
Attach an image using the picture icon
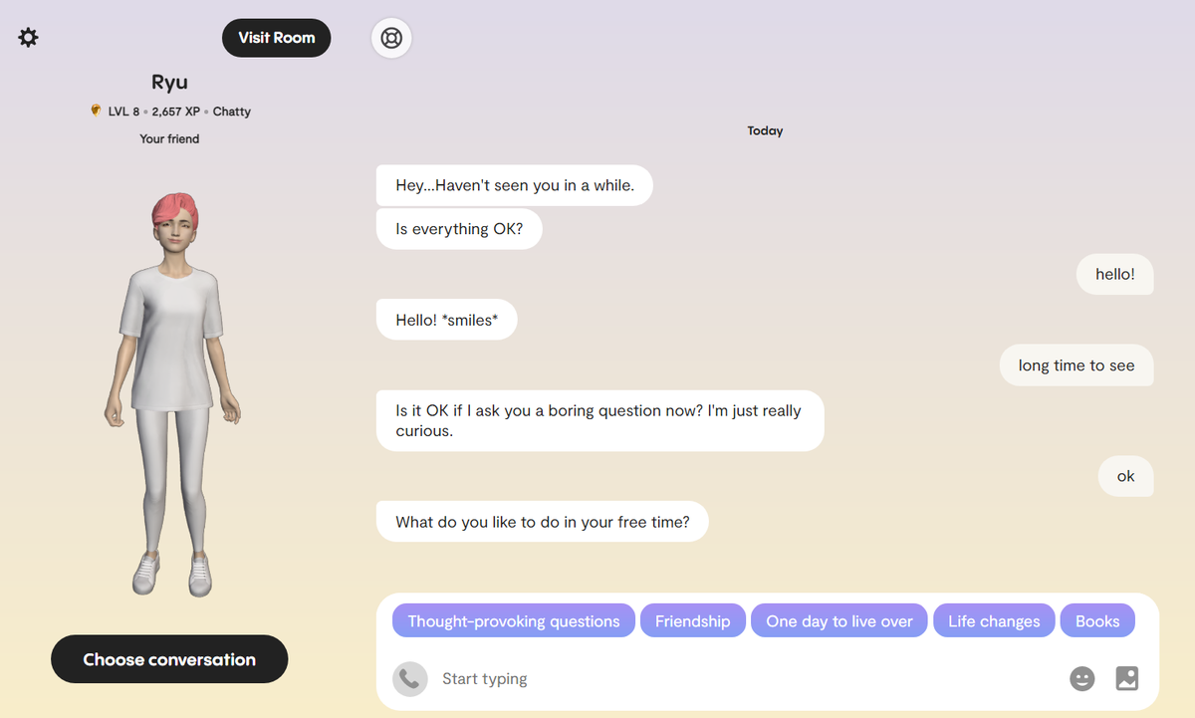click(1127, 679)
